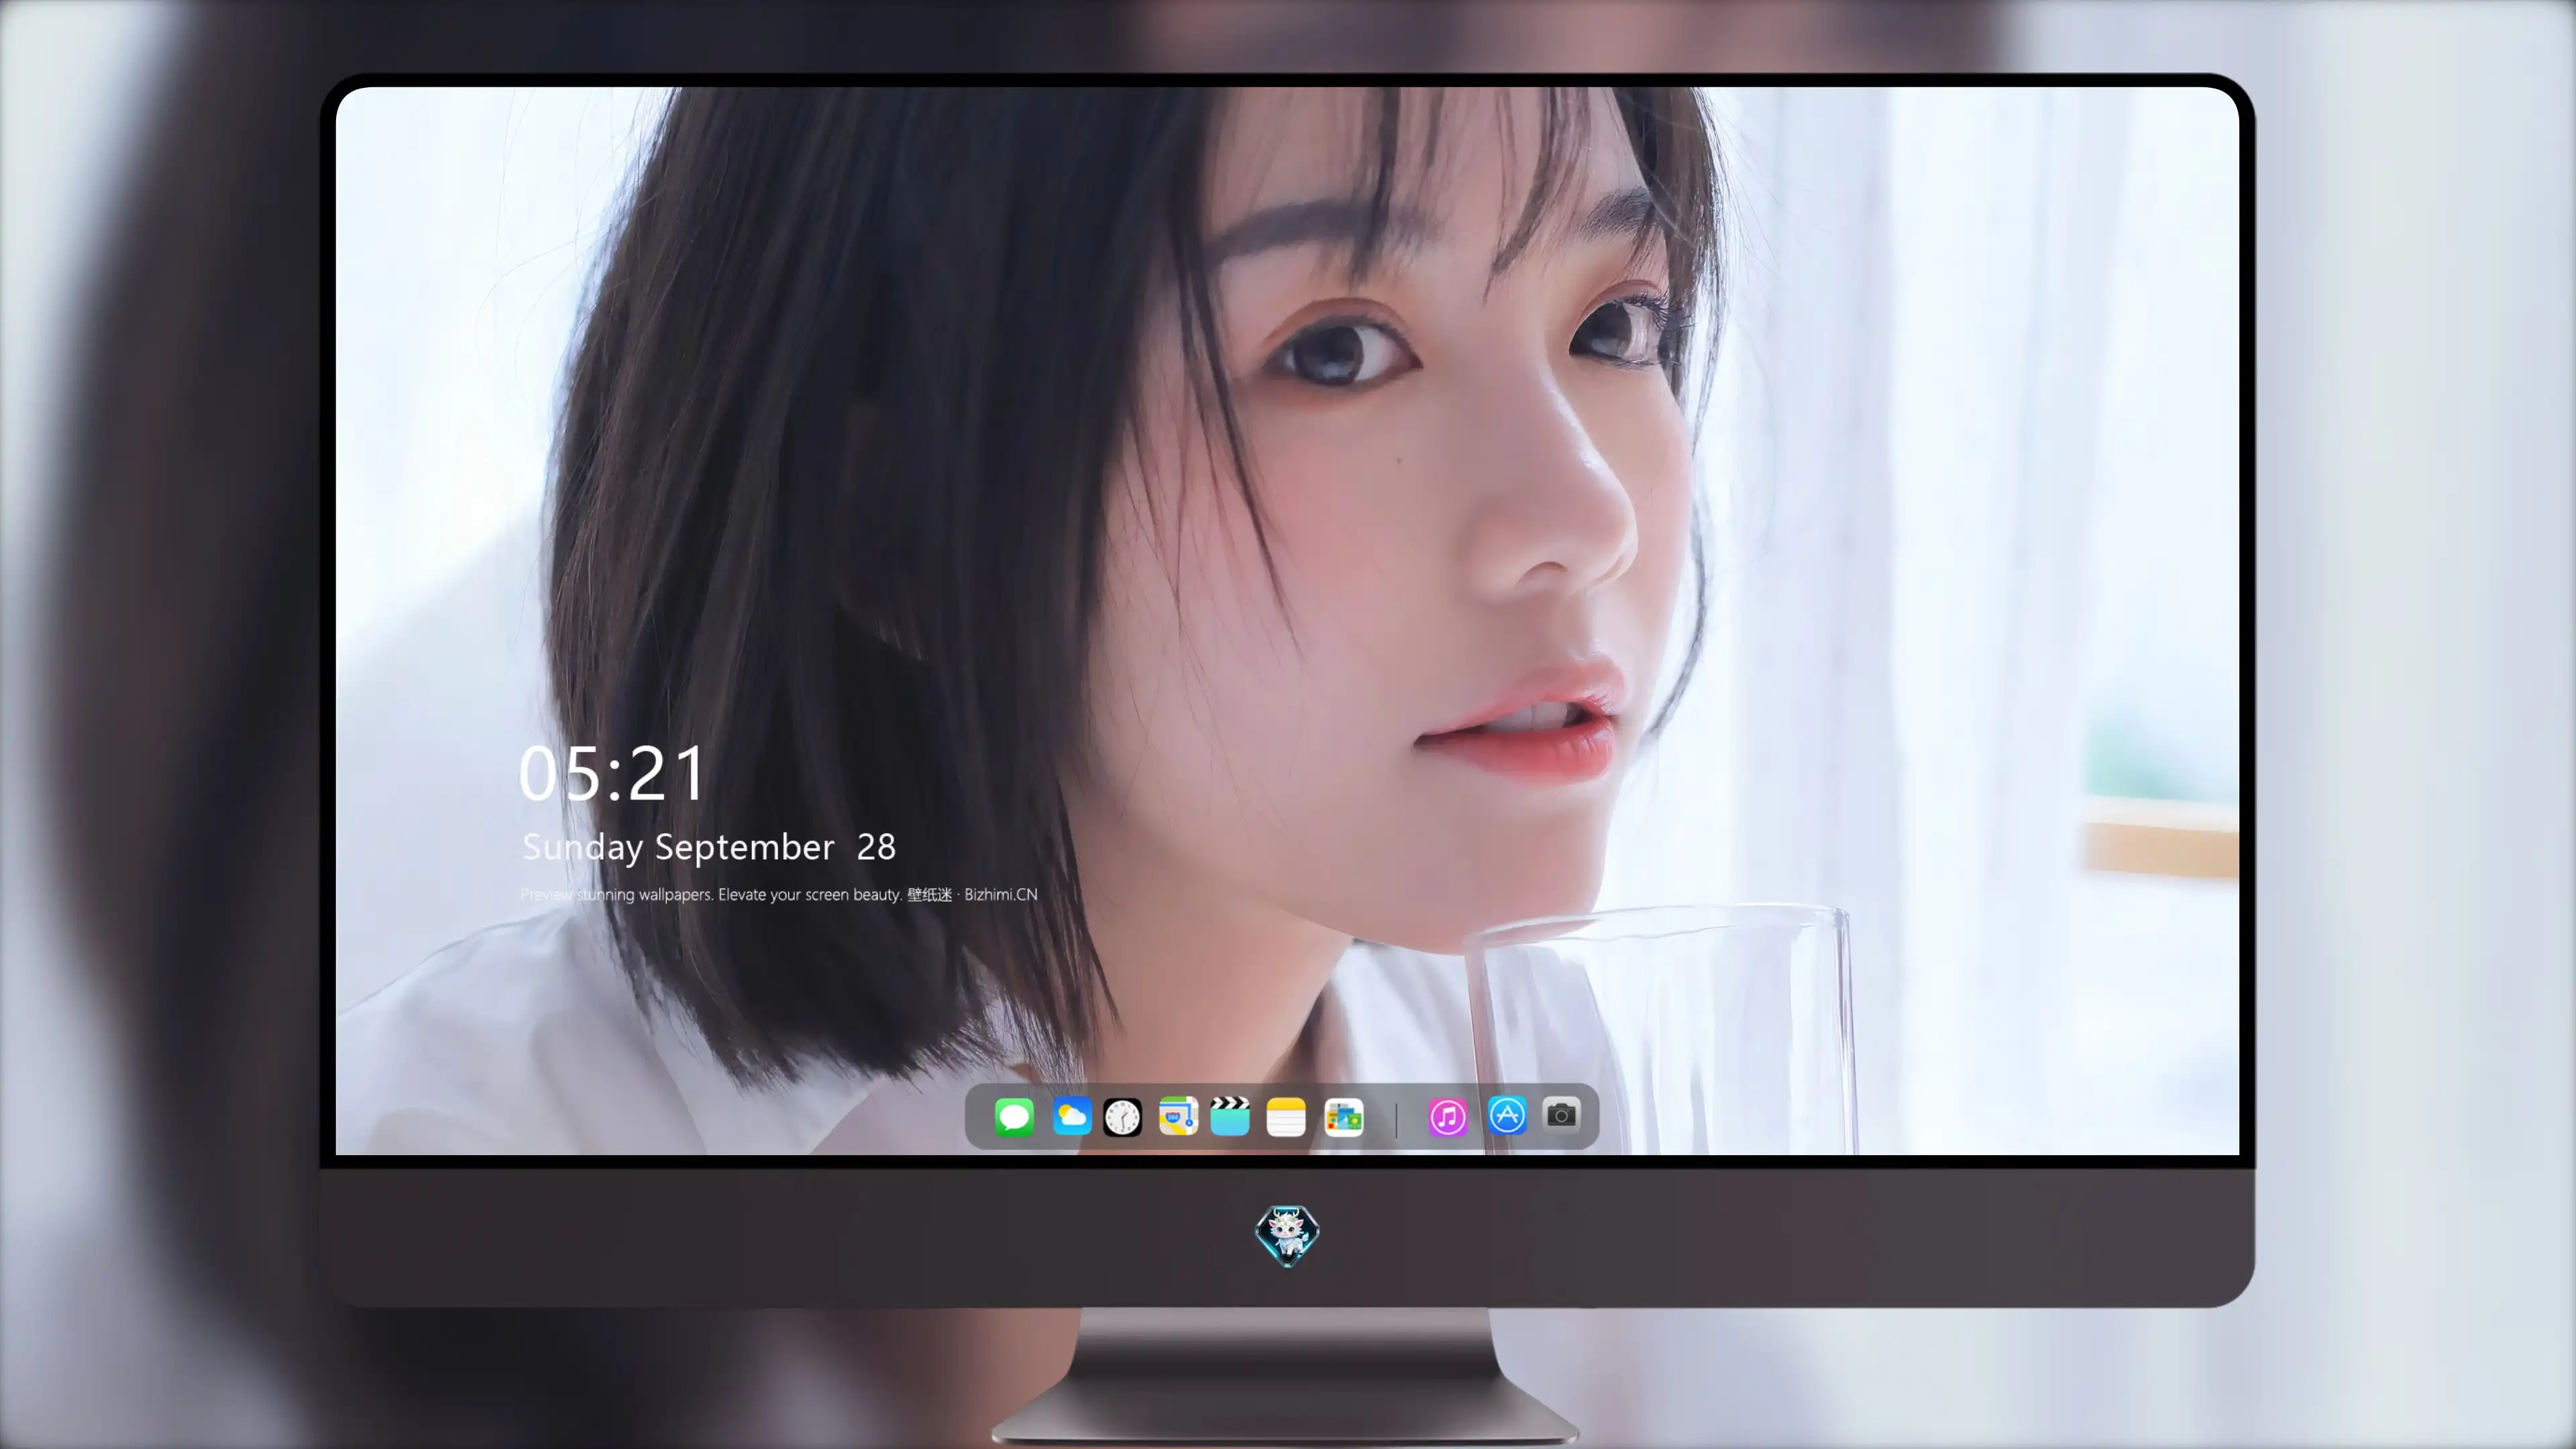The height and width of the screenshot is (1449, 2576).
Task: Open the blue App Store icon
Action: [1507, 1115]
